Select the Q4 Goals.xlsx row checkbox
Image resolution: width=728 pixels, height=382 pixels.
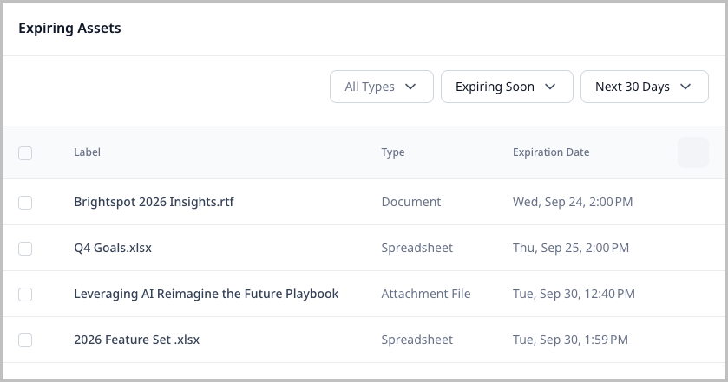[x=25, y=248]
